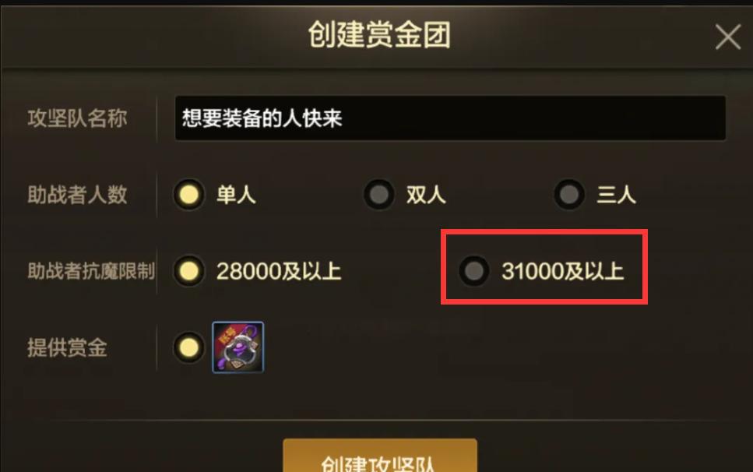
Task: Click the 助战者人数 row label
Action: (x=77, y=195)
